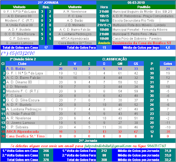Image resolution: width=176 pixels, height=162 pixels.
Task: Click the 'Total de Golos em Casa' label
Action: click(20, 47)
